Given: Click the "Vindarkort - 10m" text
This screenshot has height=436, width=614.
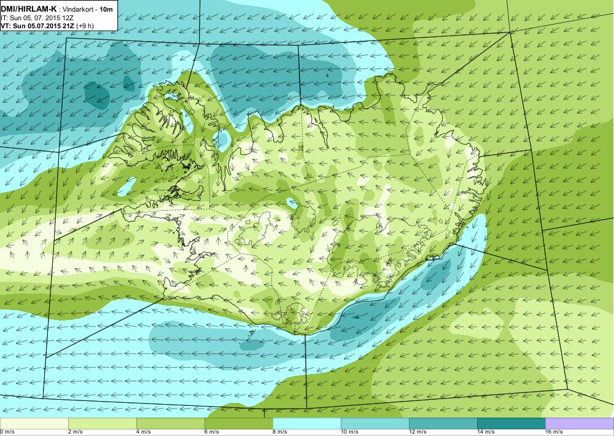Looking at the screenshot, I should coord(88,9).
